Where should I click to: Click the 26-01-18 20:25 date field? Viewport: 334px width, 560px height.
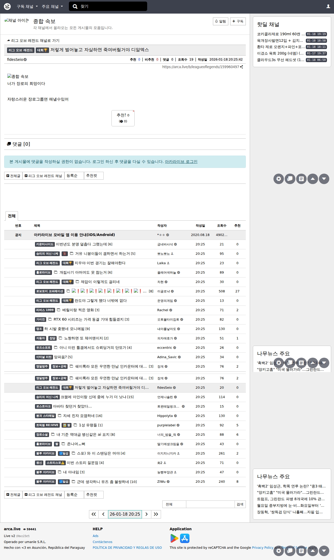pyautogui.click(x=125, y=514)
